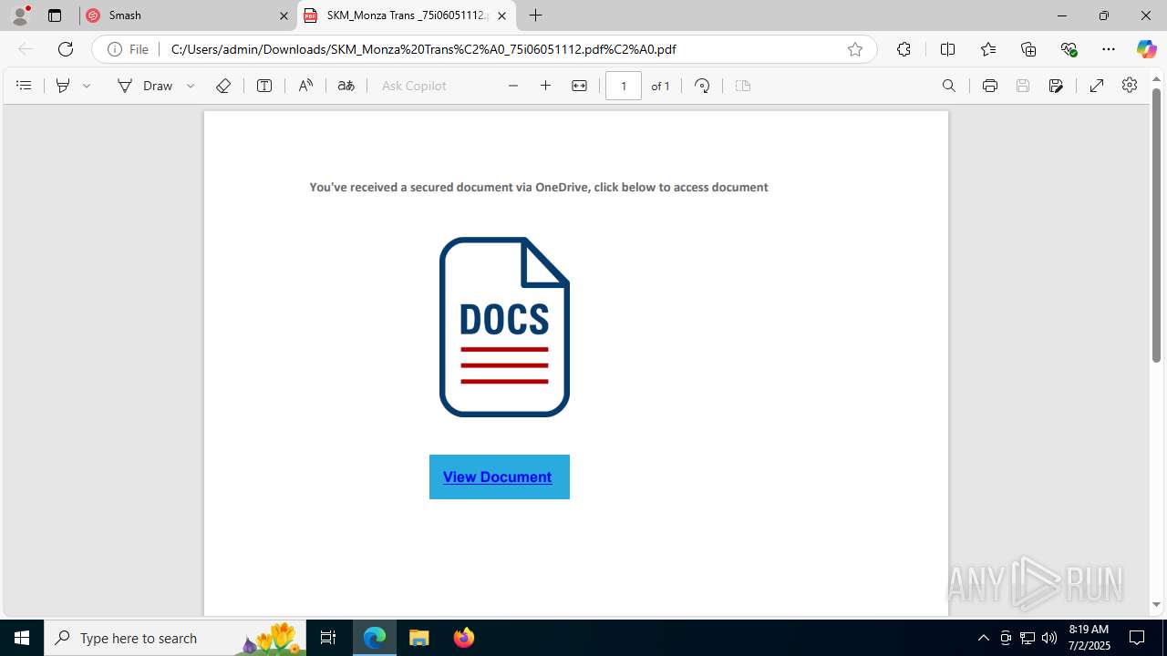The width and height of the screenshot is (1167, 656).
Task: Click the View Document link
Action: 498,477
